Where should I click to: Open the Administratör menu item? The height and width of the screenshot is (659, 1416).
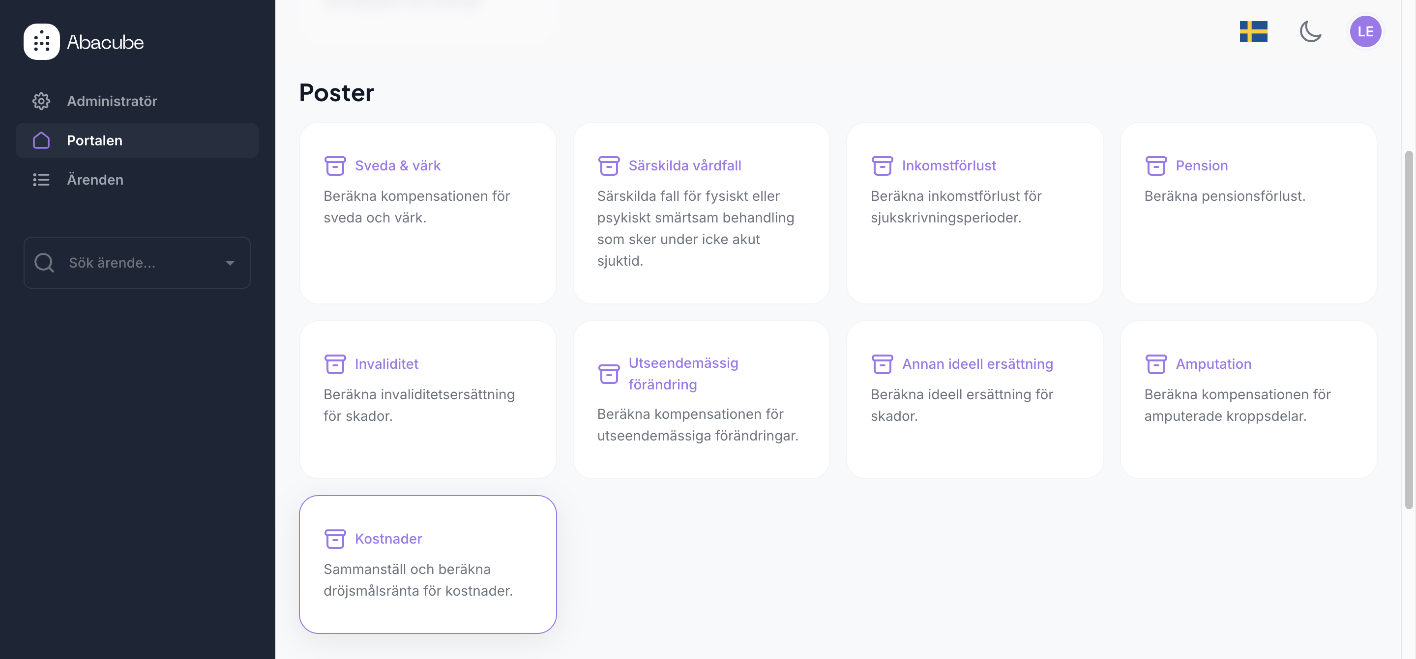112,101
